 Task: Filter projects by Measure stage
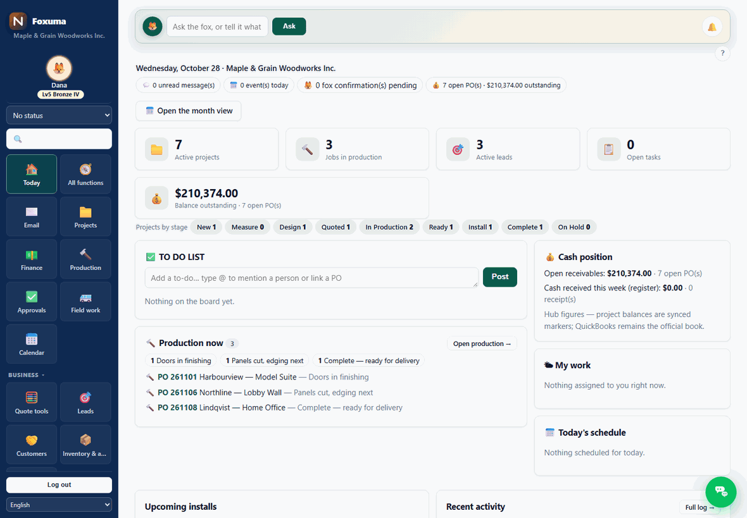pos(248,227)
